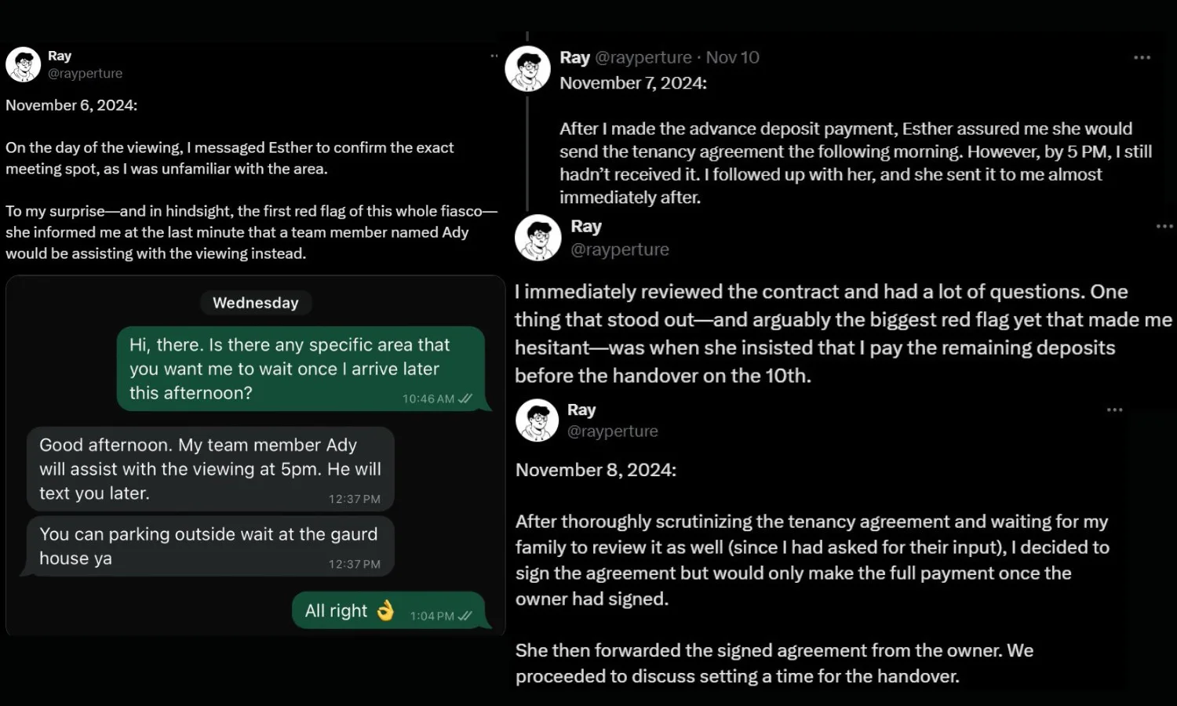Open the @rayperture handle on November 6 tweet
Viewport: 1177px width, 706px height.
tap(85, 73)
